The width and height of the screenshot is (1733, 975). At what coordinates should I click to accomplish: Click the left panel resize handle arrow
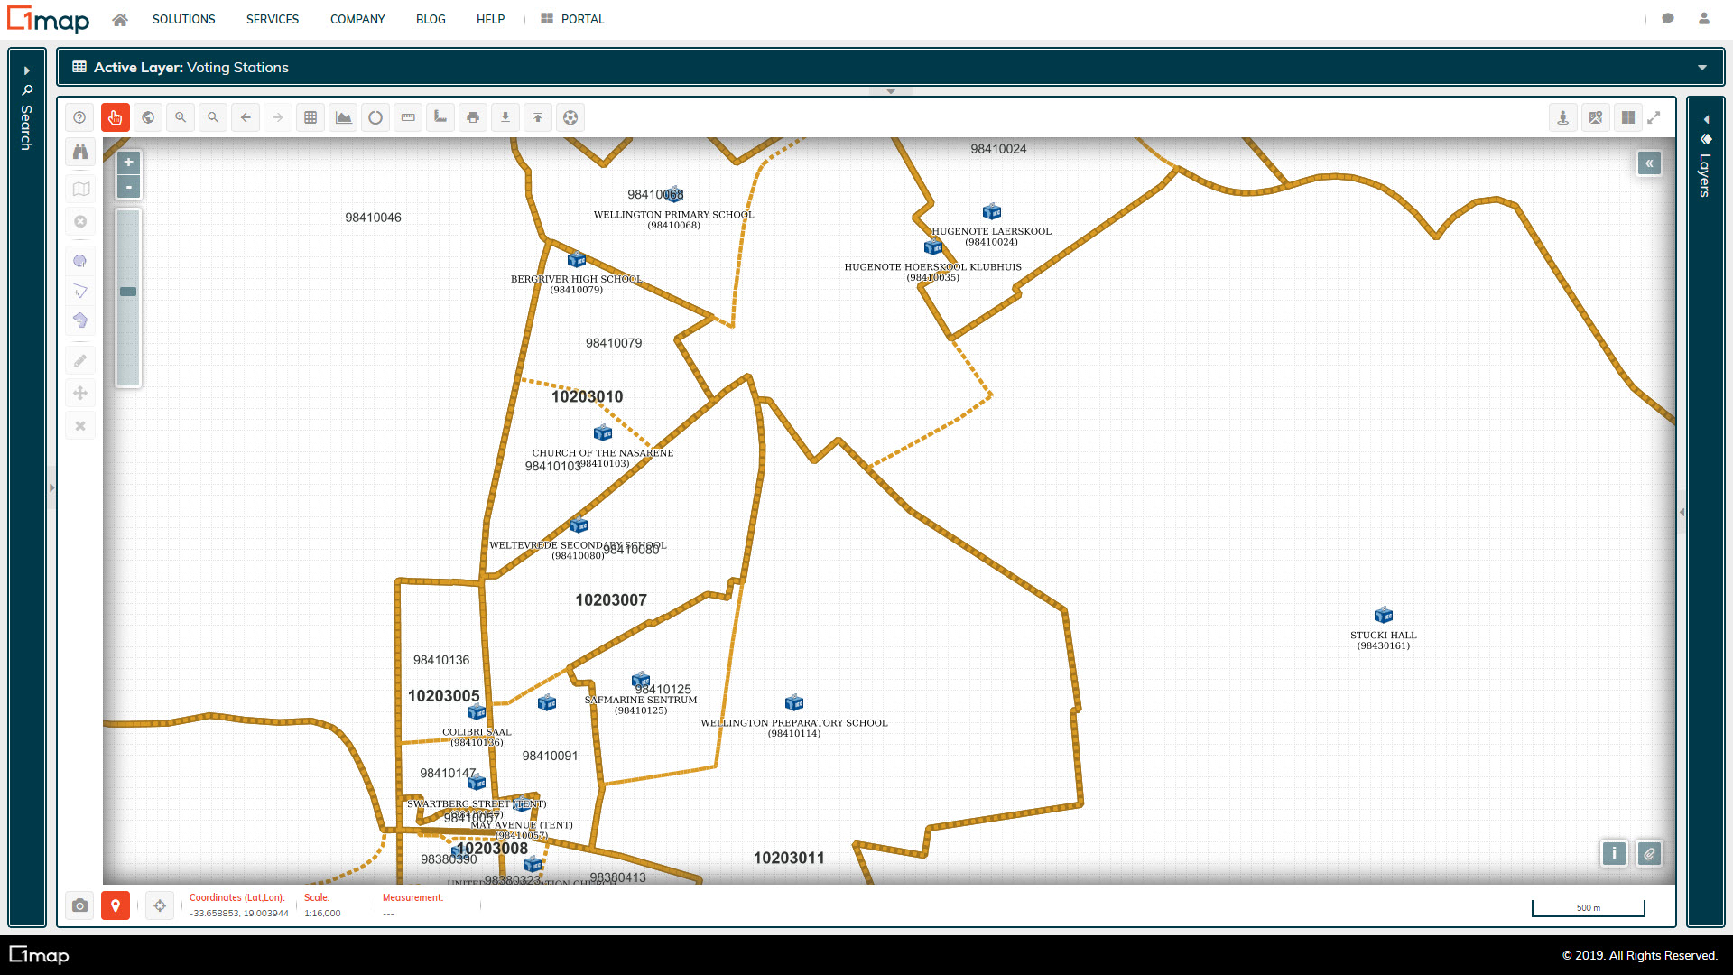51,487
